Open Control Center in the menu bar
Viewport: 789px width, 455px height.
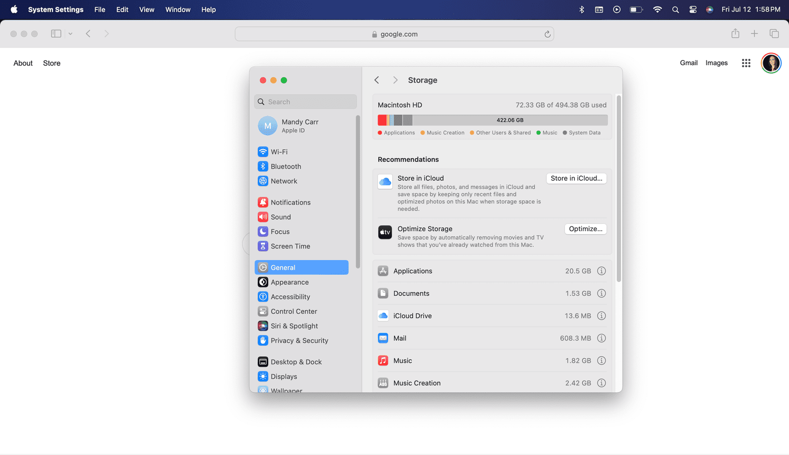[x=693, y=9]
